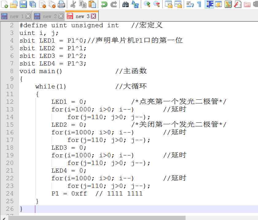Save the current file with the Save icon
This screenshot has width=258, height=220.
pyautogui.click(x=23, y=4)
